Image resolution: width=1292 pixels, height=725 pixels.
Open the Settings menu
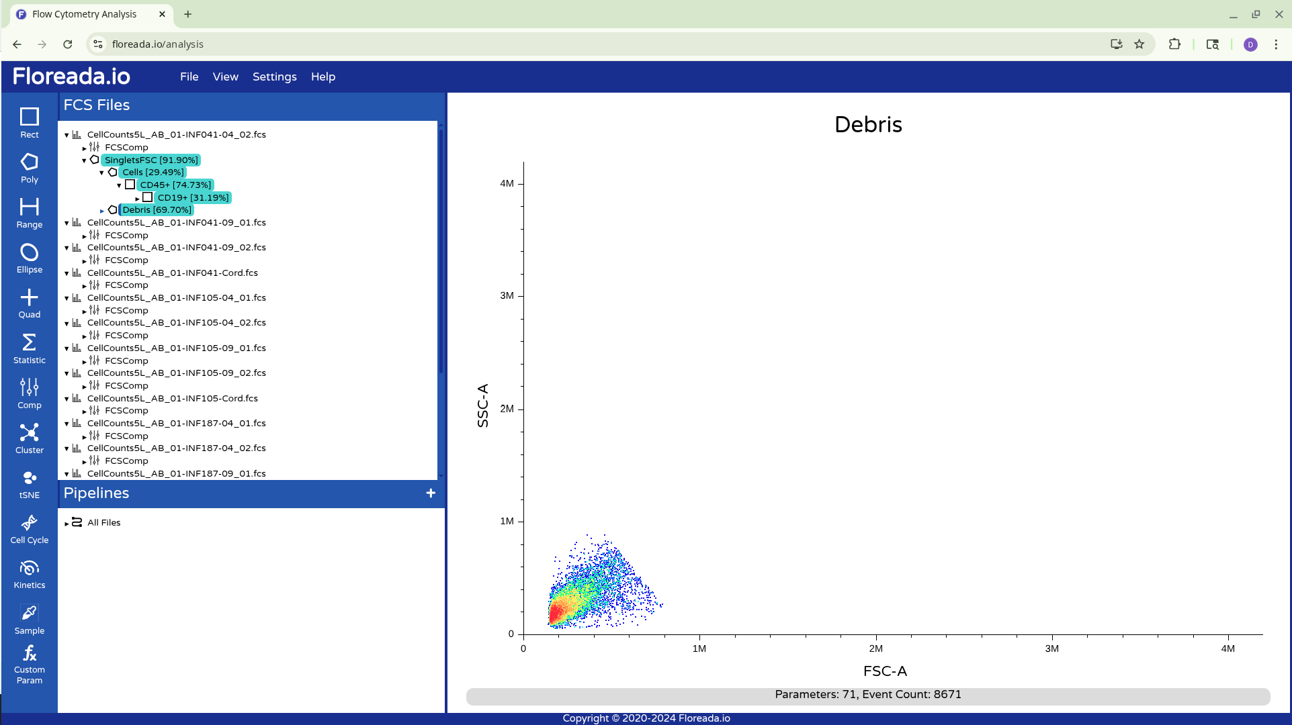point(274,77)
